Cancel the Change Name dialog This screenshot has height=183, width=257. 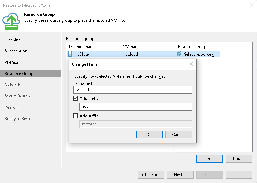pos(178,134)
